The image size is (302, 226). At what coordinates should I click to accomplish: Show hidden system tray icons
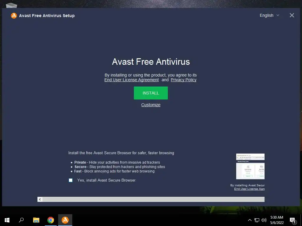(x=250, y=220)
